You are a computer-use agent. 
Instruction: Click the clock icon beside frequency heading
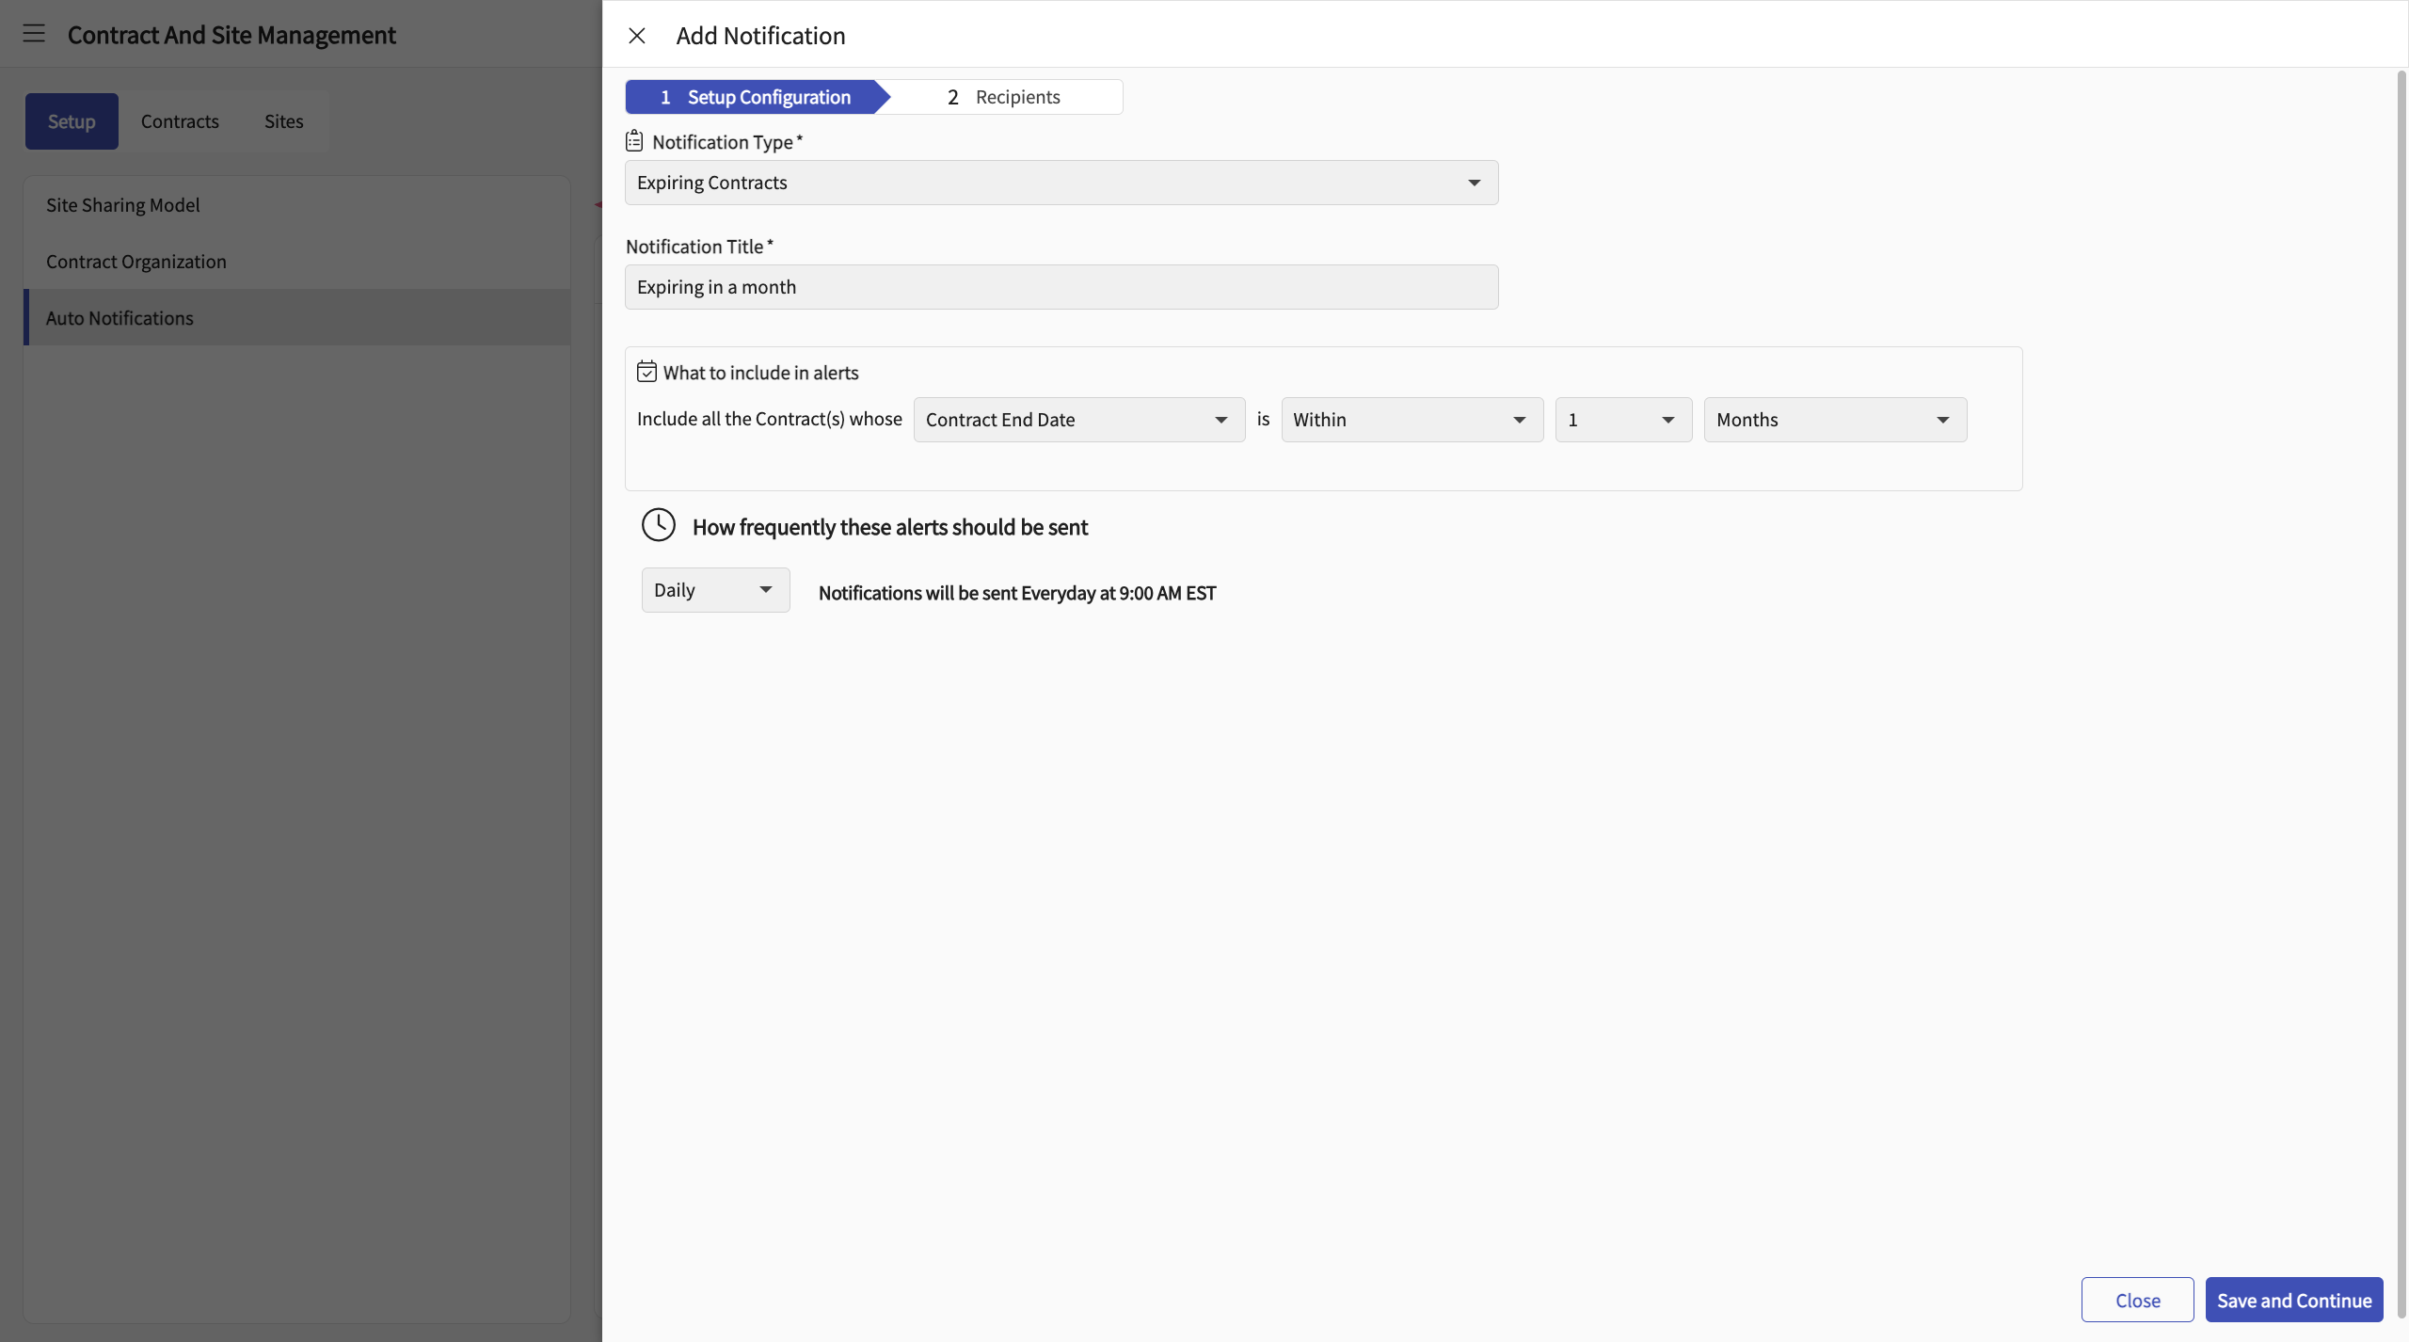[659, 525]
